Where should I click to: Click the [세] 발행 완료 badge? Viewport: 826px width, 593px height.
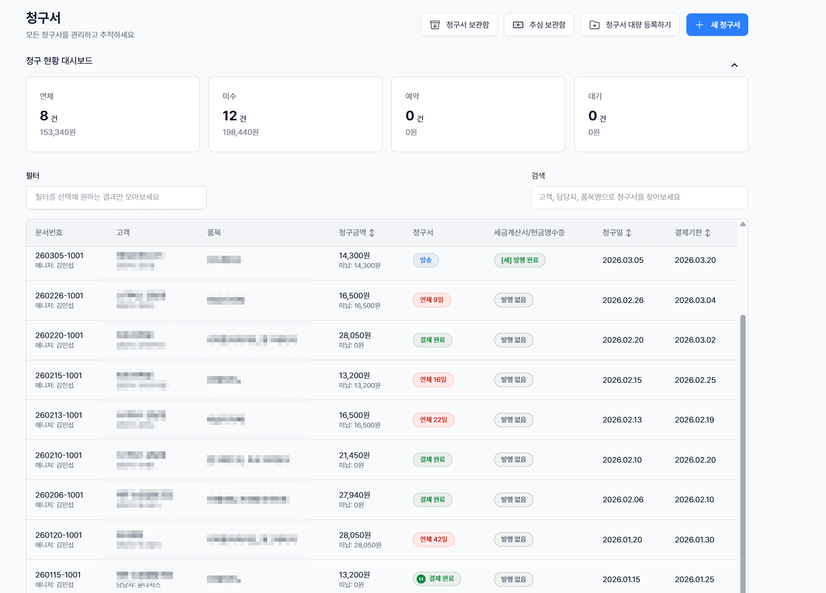click(x=520, y=260)
